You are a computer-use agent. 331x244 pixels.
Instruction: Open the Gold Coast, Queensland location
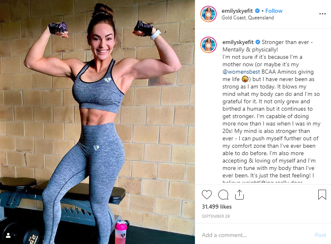pos(248,18)
